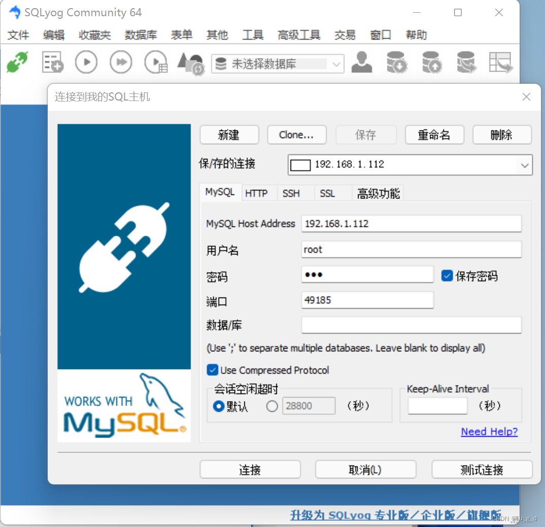The image size is (545, 527).
Task: Open the 交易 menu
Action: pyautogui.click(x=345, y=35)
